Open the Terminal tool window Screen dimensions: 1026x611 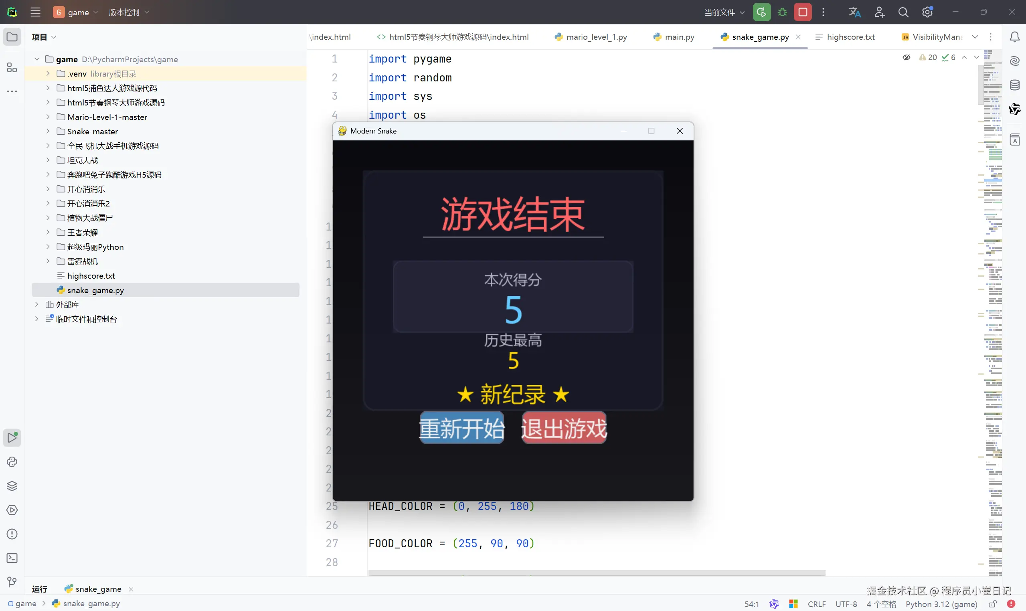point(12,558)
